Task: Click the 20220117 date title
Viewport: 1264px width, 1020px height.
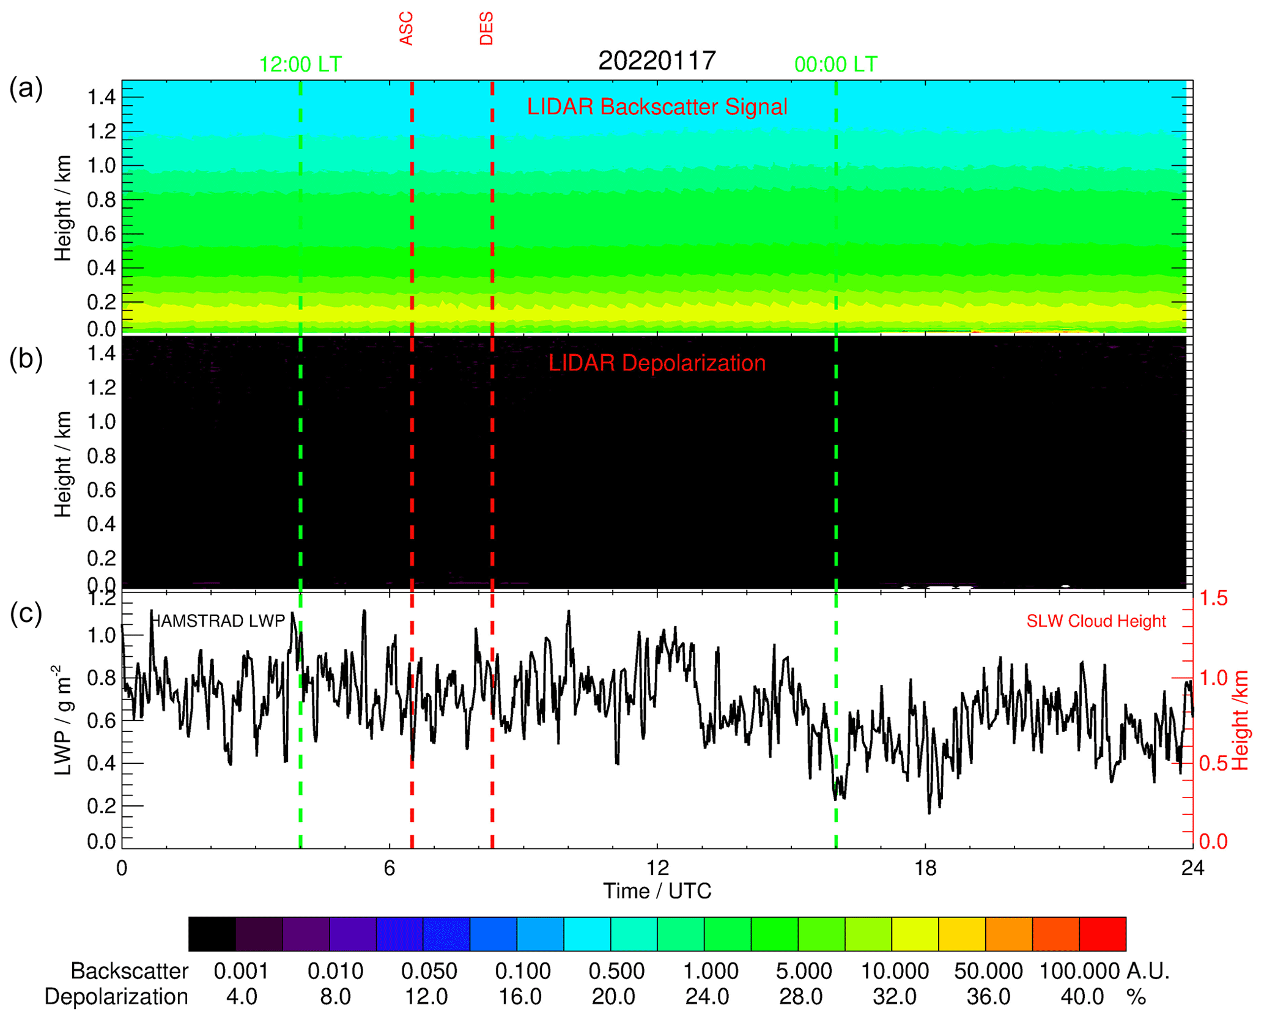Action: pyautogui.click(x=657, y=61)
